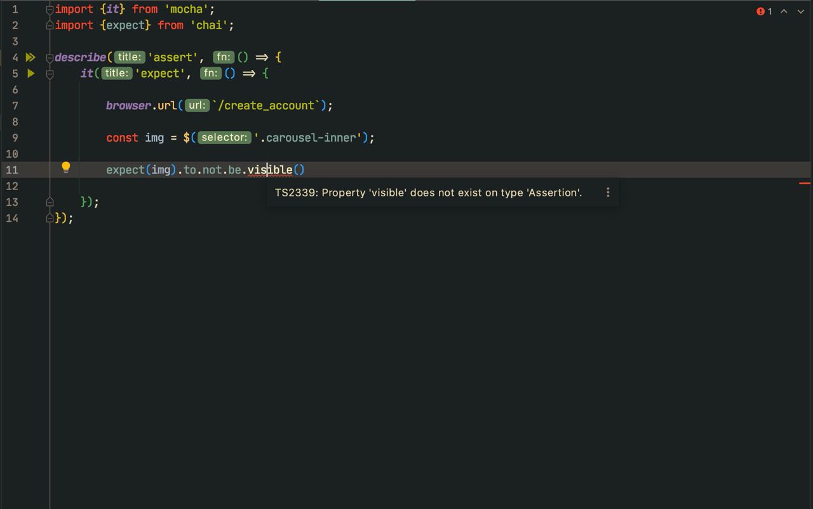Click line number 11 in gutter
Viewport: 813px width, 509px height.
coord(12,170)
